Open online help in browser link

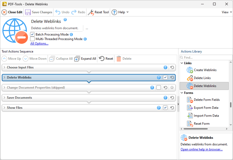coord(202,149)
